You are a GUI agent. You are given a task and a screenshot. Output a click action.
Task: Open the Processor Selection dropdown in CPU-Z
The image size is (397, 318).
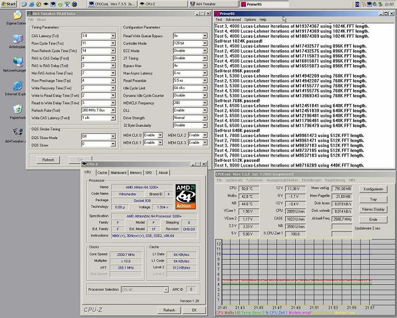tap(166, 290)
